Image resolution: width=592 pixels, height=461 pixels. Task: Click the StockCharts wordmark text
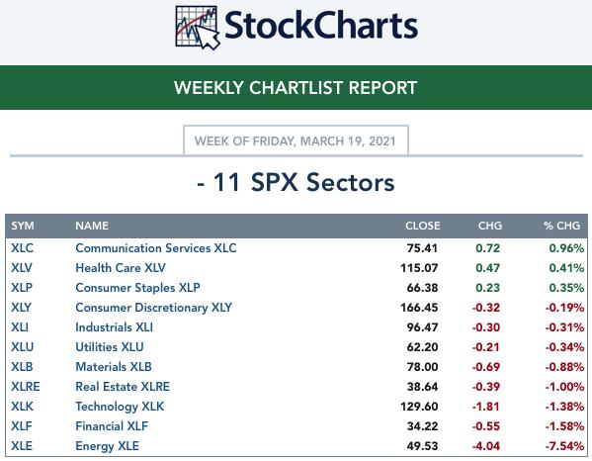tap(321, 26)
